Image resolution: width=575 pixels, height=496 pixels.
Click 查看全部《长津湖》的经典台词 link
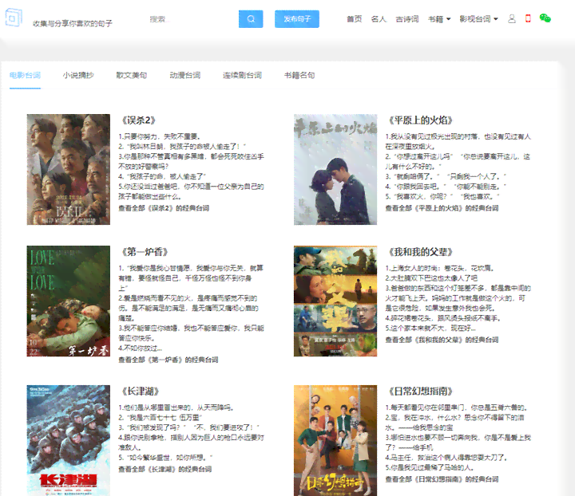pyautogui.click(x=165, y=469)
